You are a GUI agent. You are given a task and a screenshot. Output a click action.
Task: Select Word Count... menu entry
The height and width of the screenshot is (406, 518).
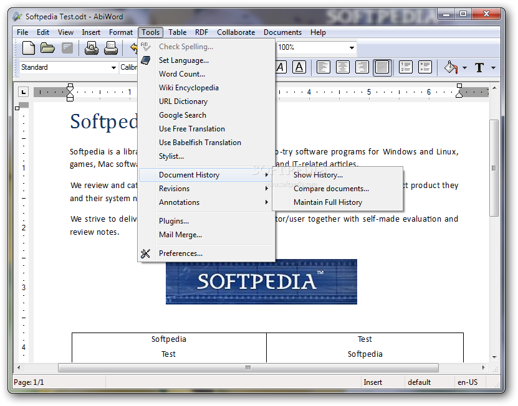coord(207,74)
